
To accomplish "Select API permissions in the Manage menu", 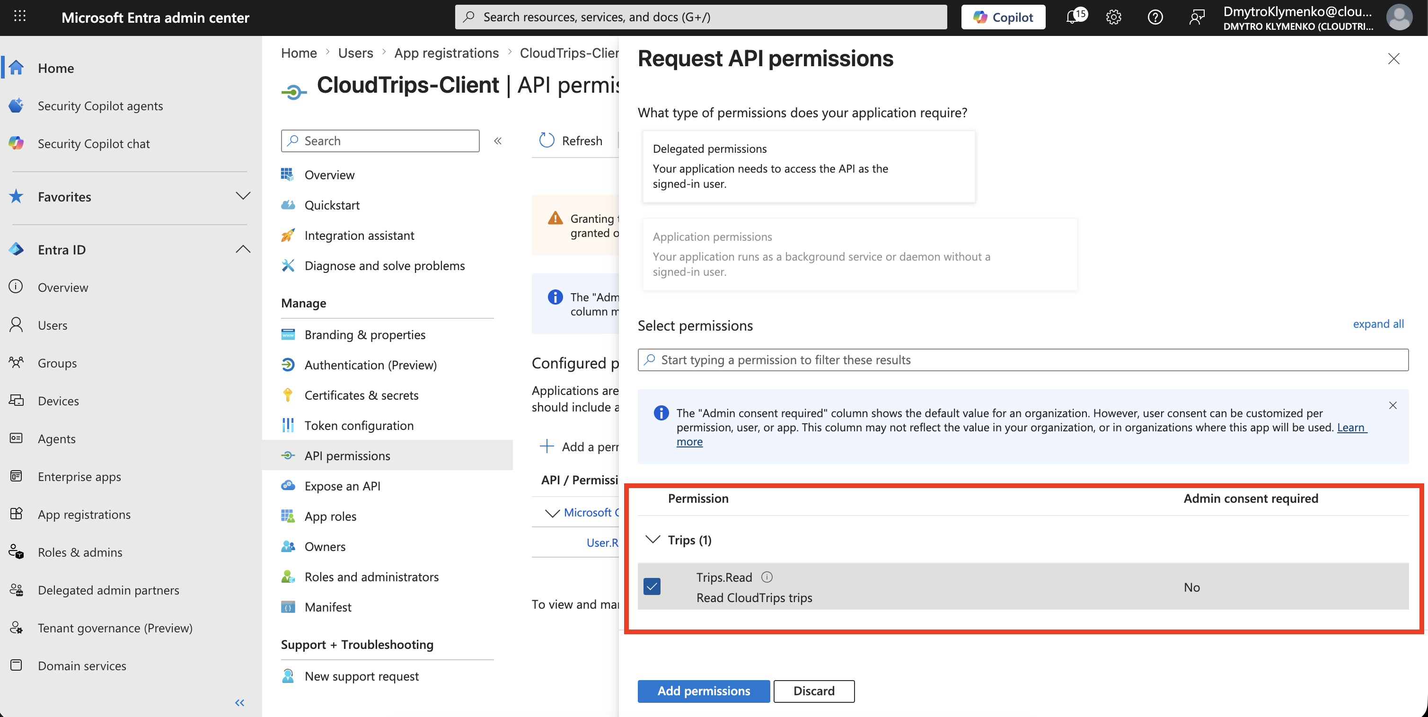I will click(x=387, y=455).
